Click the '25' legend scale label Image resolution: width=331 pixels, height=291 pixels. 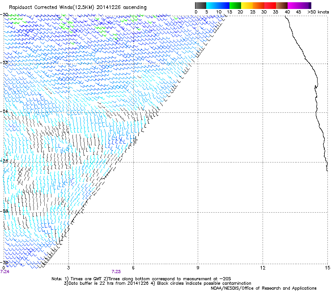tap(253, 12)
